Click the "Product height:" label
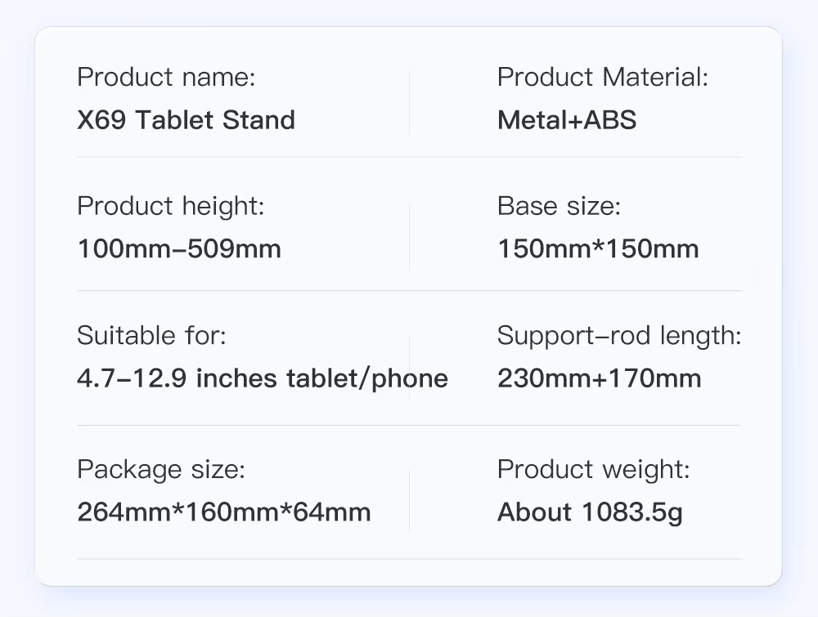The image size is (818, 617). 170,206
